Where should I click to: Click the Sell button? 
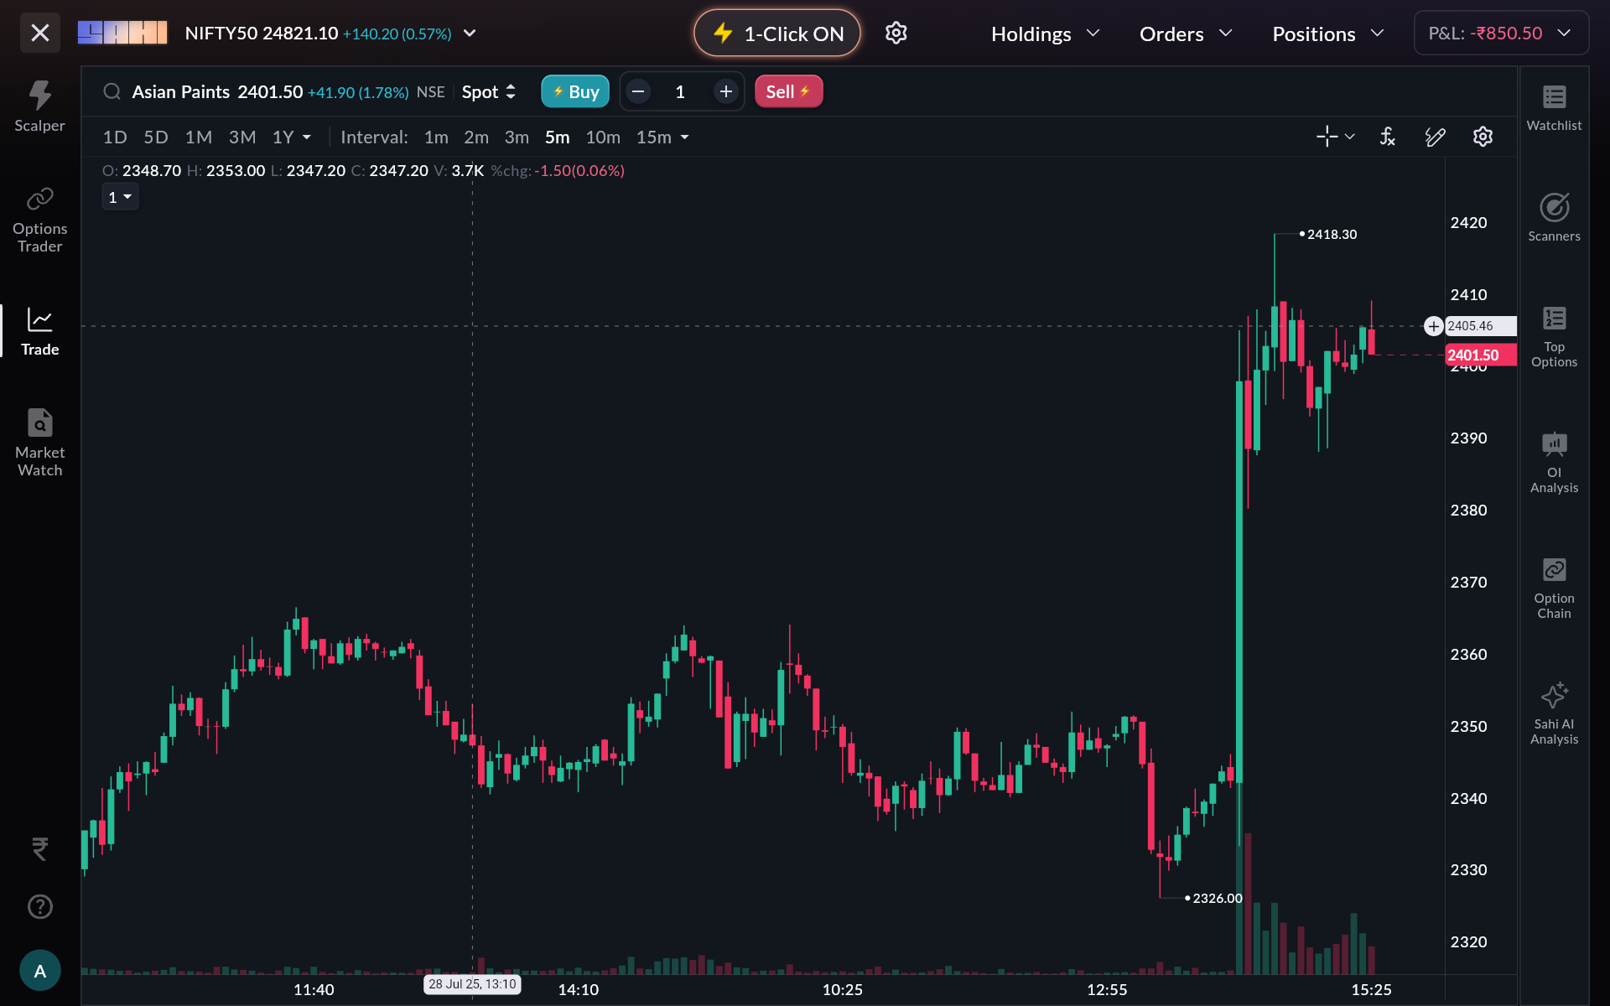pyautogui.click(x=787, y=92)
